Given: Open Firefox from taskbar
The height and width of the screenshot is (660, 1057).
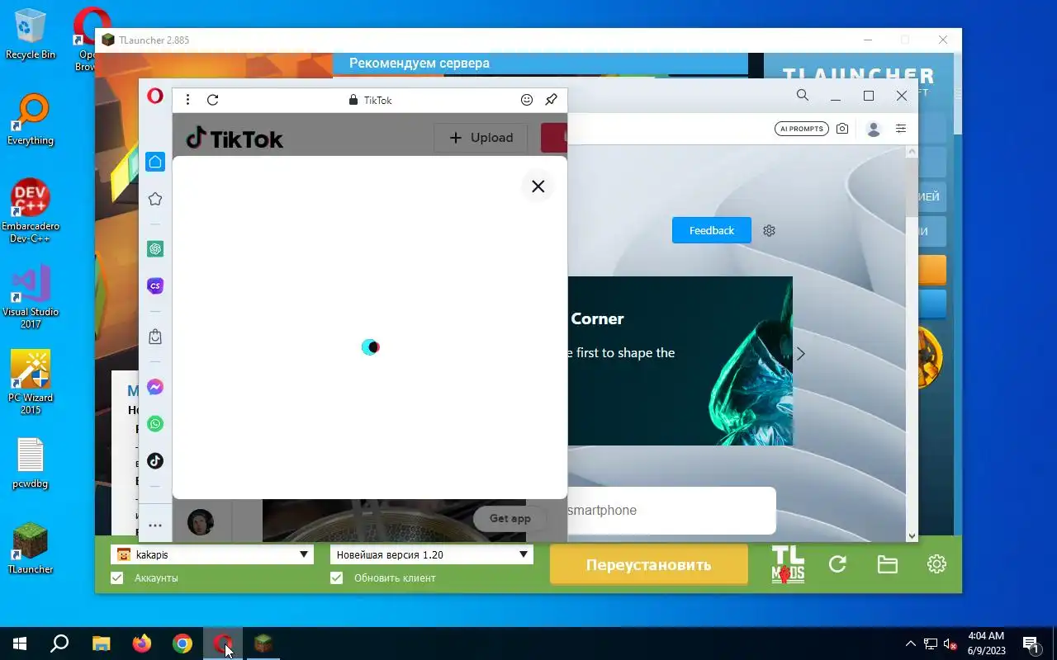Looking at the screenshot, I should coord(142,643).
